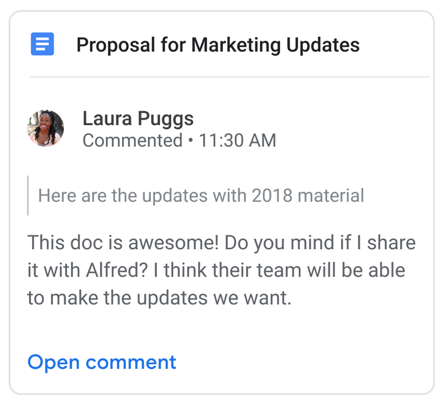
Task: Click the gray vertical quote bar
Action: (x=28, y=195)
